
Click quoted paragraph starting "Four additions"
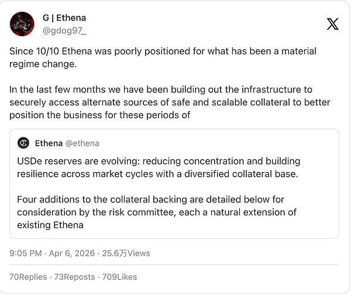(157, 212)
